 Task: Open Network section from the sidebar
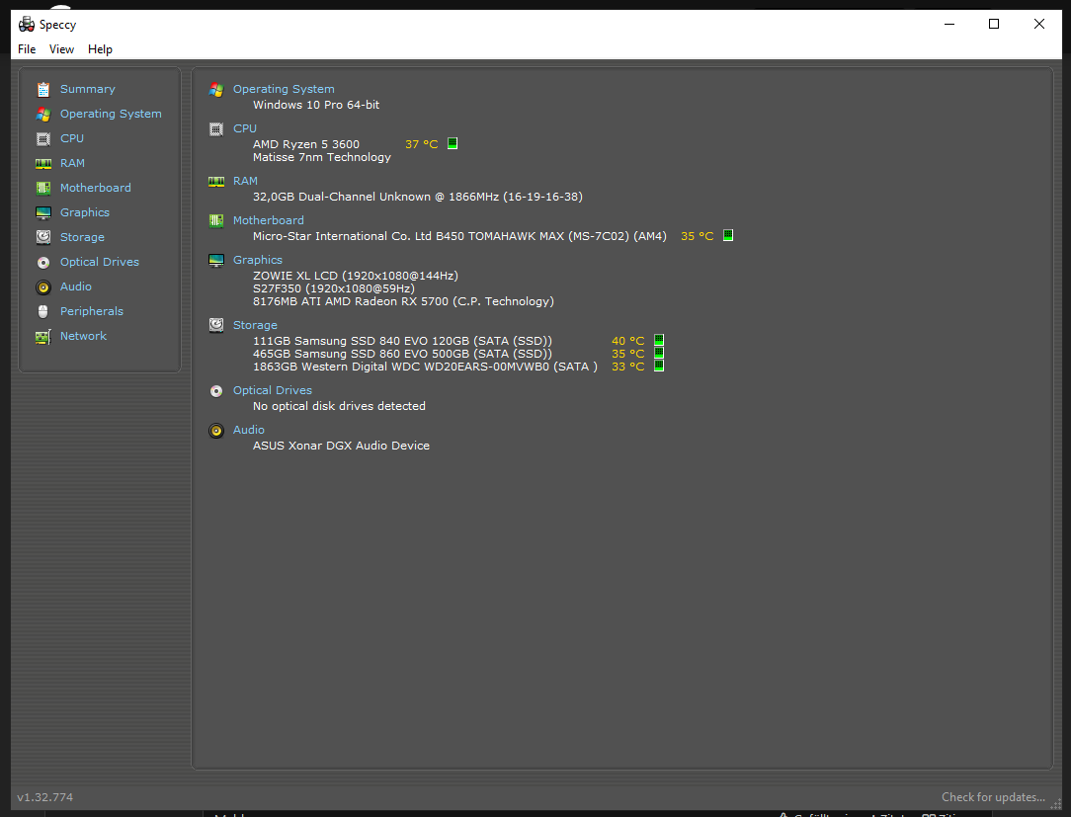(x=83, y=336)
